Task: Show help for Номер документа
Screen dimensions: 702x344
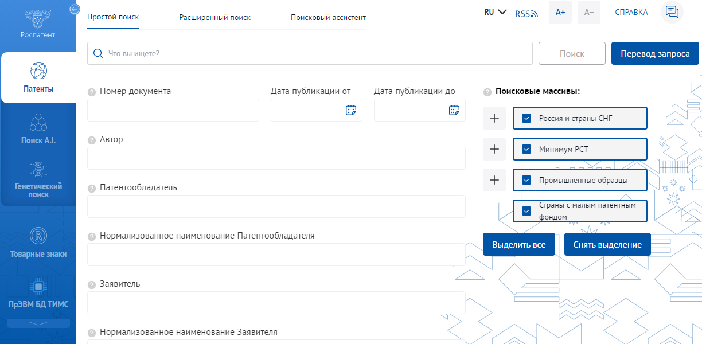Action: click(x=92, y=92)
